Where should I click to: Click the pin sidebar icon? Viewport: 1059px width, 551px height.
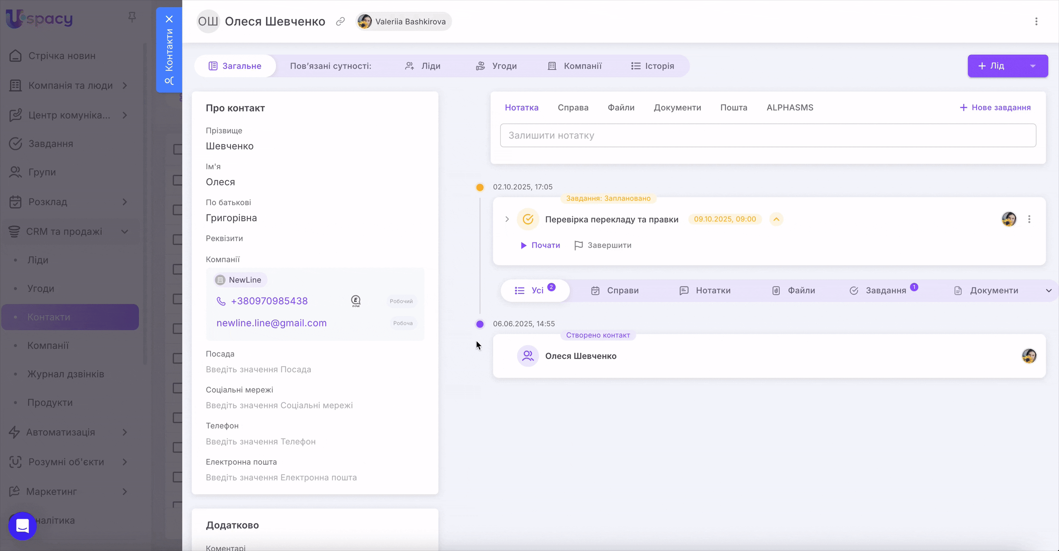tap(132, 17)
